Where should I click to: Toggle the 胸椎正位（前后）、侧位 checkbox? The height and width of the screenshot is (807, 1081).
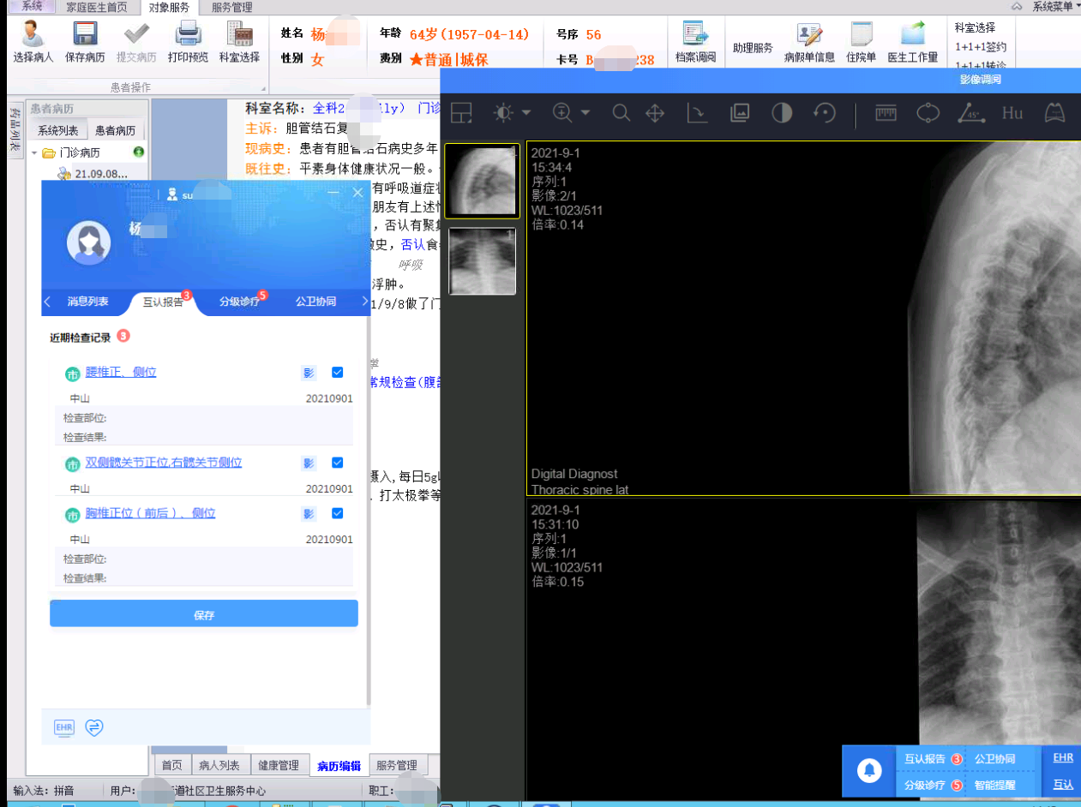(x=337, y=513)
